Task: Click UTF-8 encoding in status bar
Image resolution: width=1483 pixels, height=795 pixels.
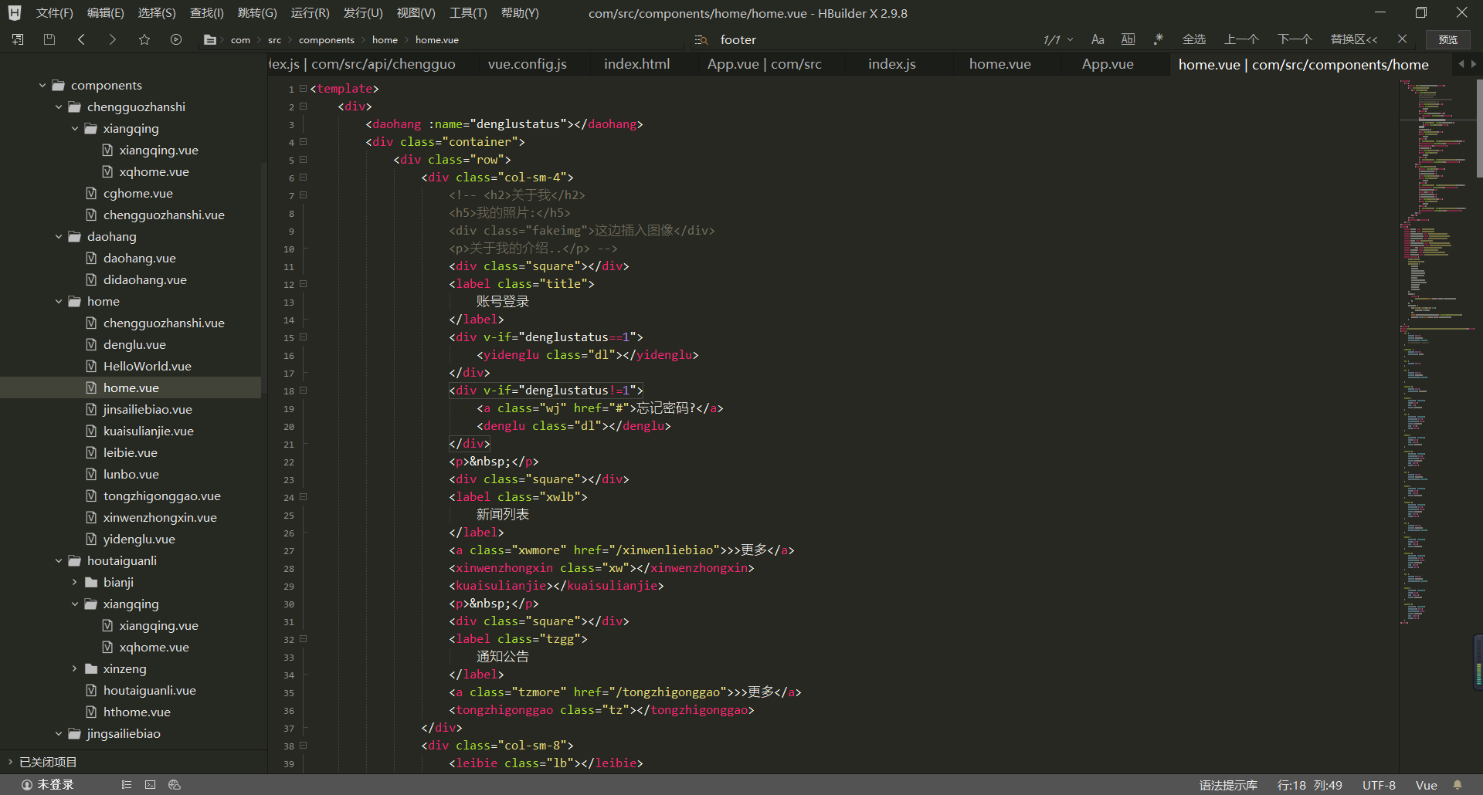Action: click(x=1379, y=785)
